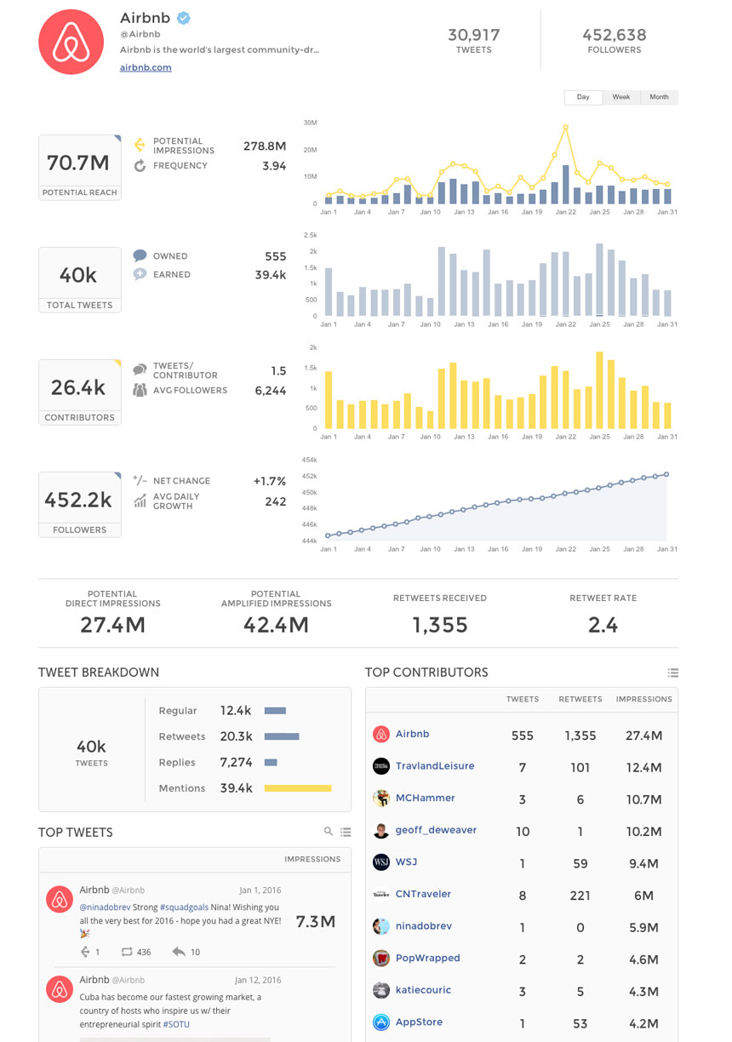Screen dimensions: 732x1042
Task: Click the 452,638 Followers count
Action: coord(615,35)
